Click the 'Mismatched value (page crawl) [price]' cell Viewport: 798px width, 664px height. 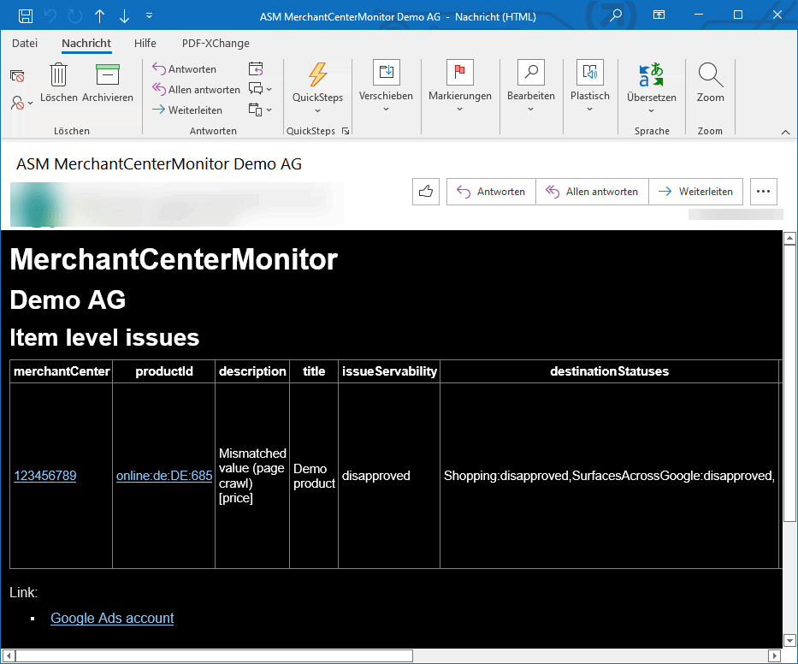tap(252, 476)
